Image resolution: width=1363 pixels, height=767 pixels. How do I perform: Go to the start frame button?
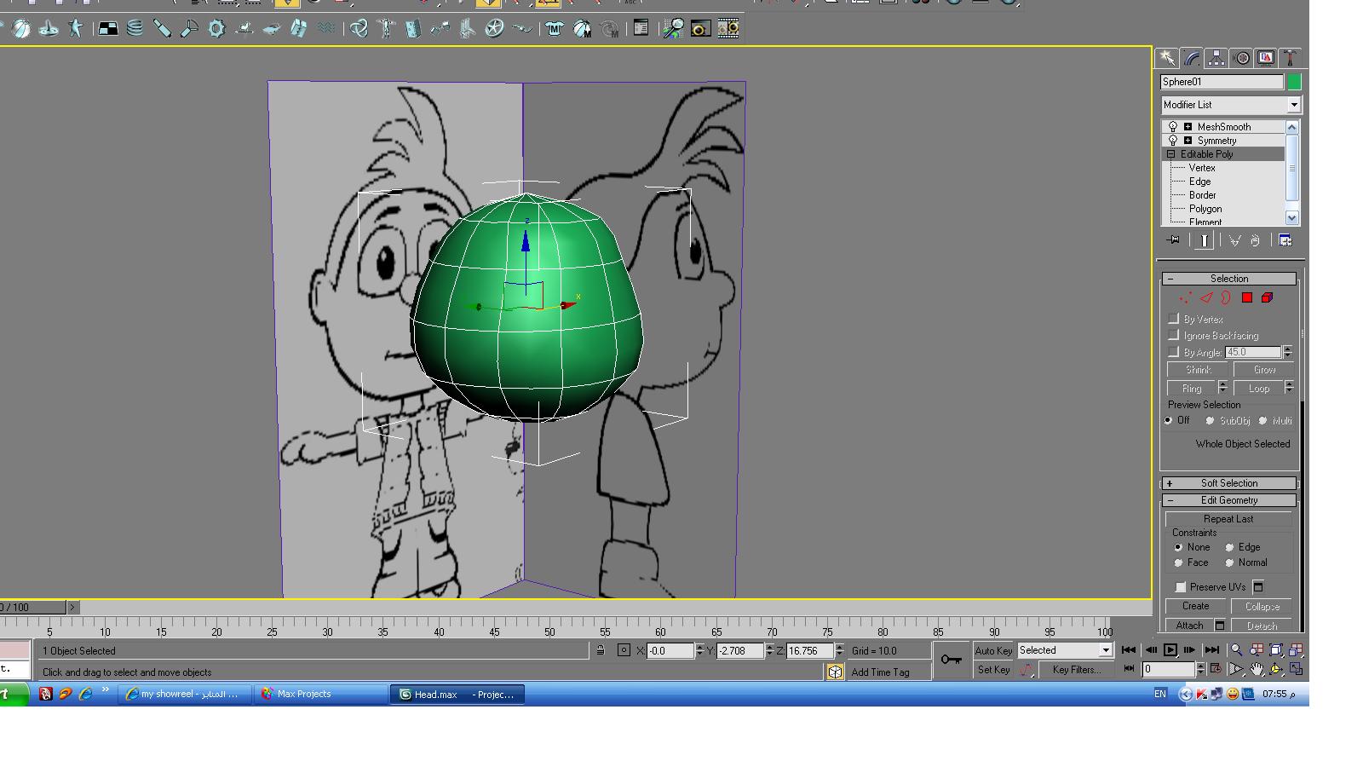click(1129, 650)
